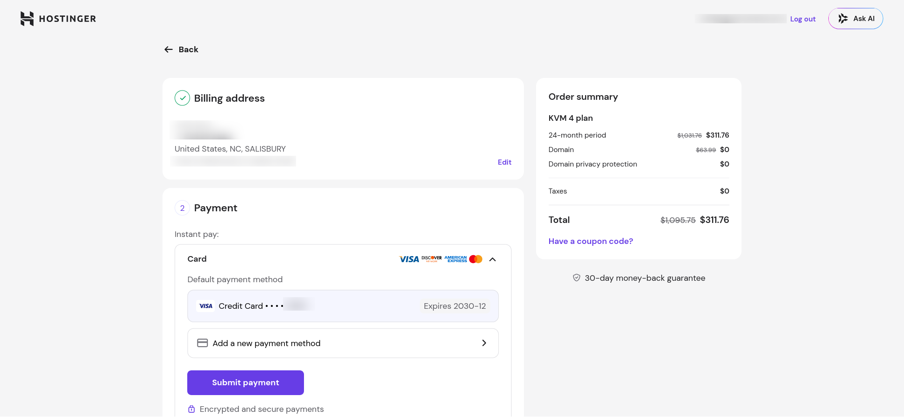Click Domain privacy protection label
This screenshot has height=417, width=904.
click(593, 164)
